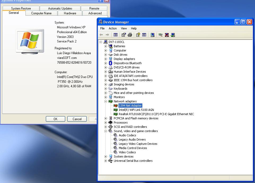
Task: Expand the Human Interface Devices category
Action: 105,72
